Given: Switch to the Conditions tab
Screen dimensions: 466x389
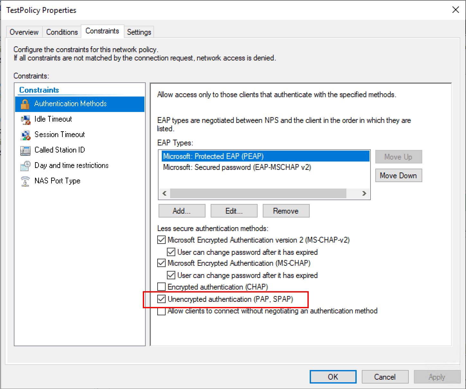Looking at the screenshot, I should [62, 32].
